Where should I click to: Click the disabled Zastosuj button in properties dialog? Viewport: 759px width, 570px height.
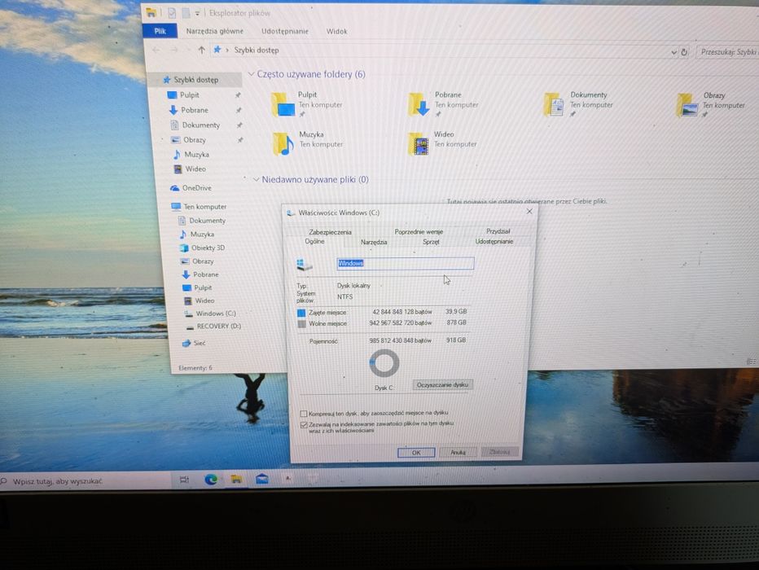tap(499, 452)
